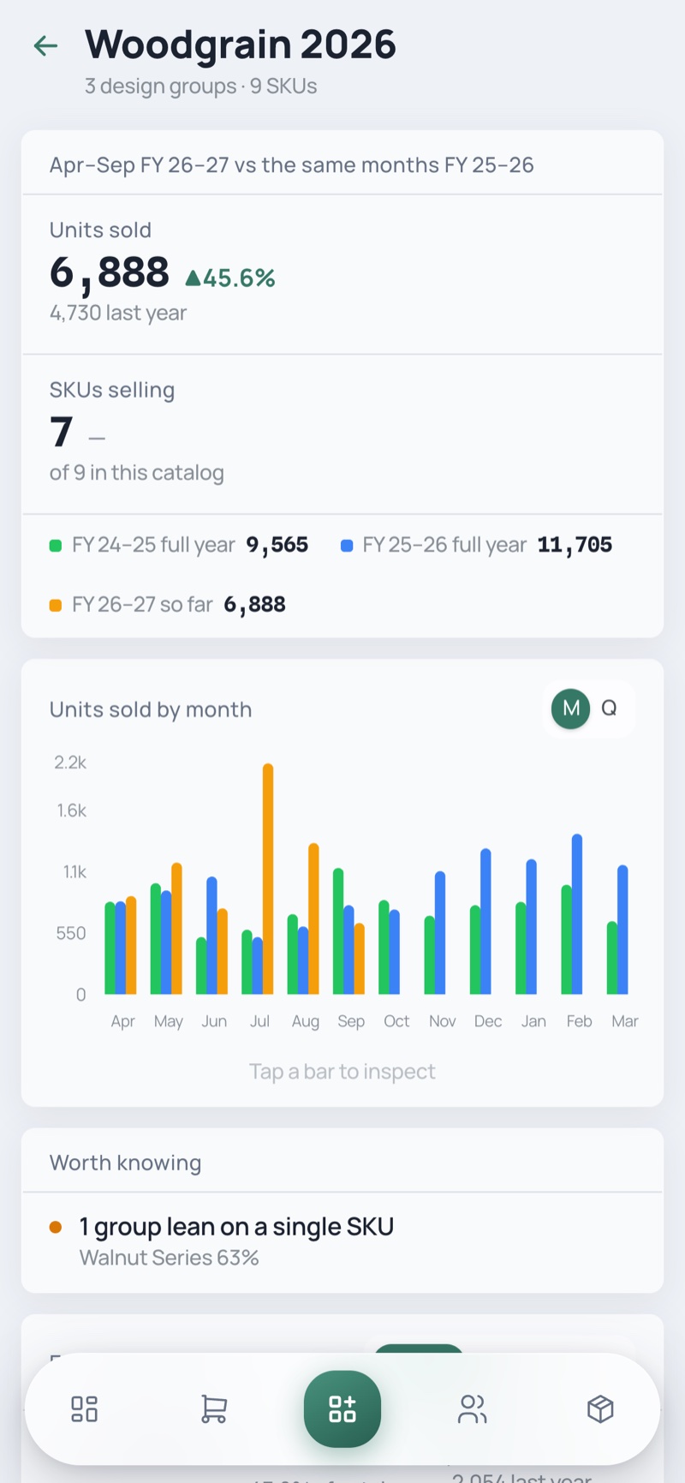Screen dimensions: 685x1483
Task: Switch chart to quarterly view with Q
Action: [610, 709]
